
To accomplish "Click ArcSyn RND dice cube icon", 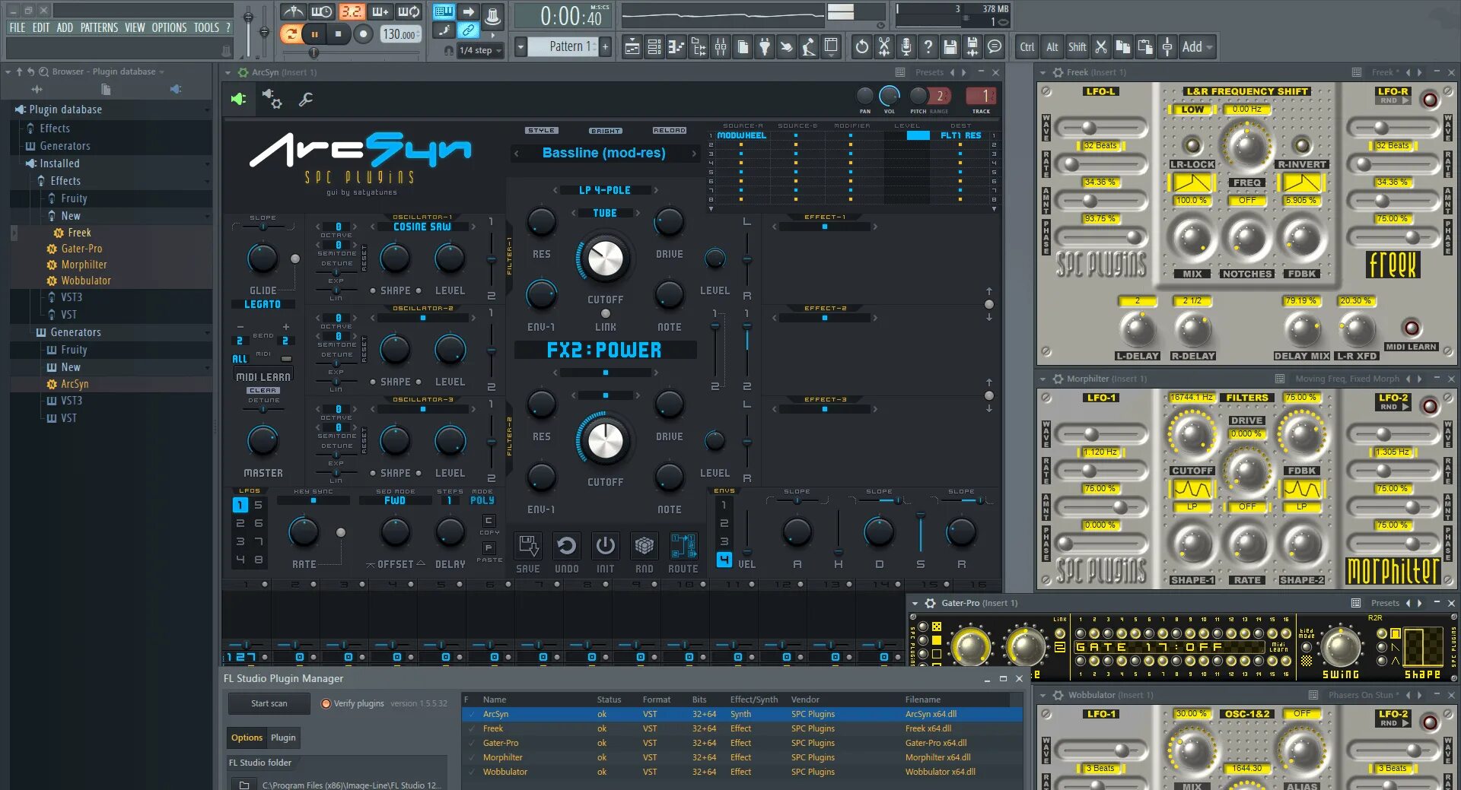I will coord(645,546).
